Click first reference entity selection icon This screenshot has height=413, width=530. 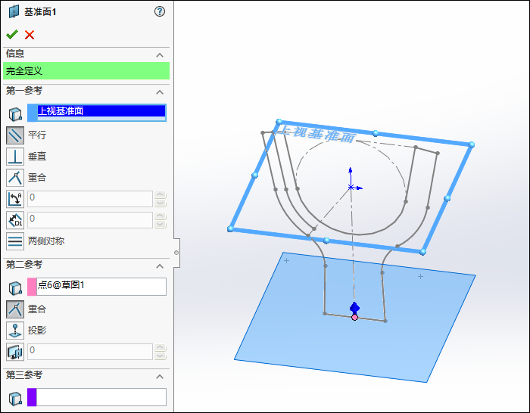15,114
